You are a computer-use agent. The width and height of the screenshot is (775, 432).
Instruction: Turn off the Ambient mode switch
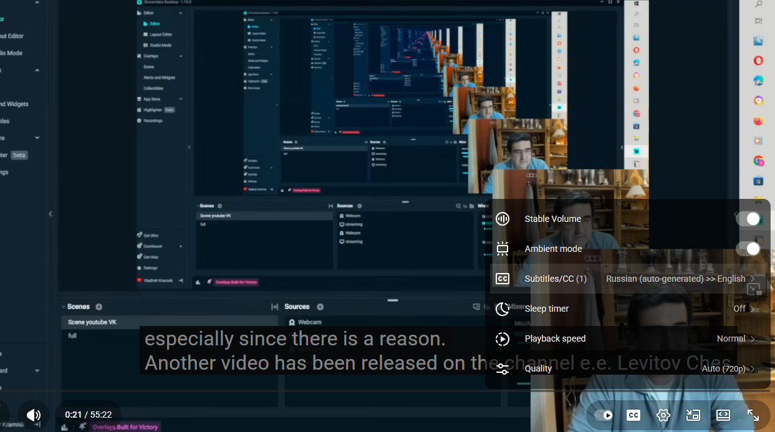tap(749, 249)
